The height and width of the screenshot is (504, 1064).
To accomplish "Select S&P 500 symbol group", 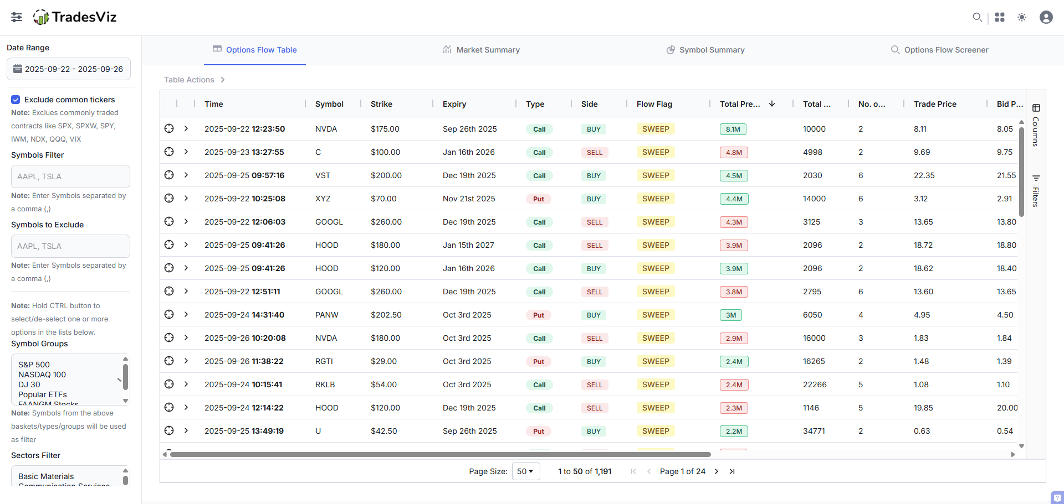I will tap(34, 365).
